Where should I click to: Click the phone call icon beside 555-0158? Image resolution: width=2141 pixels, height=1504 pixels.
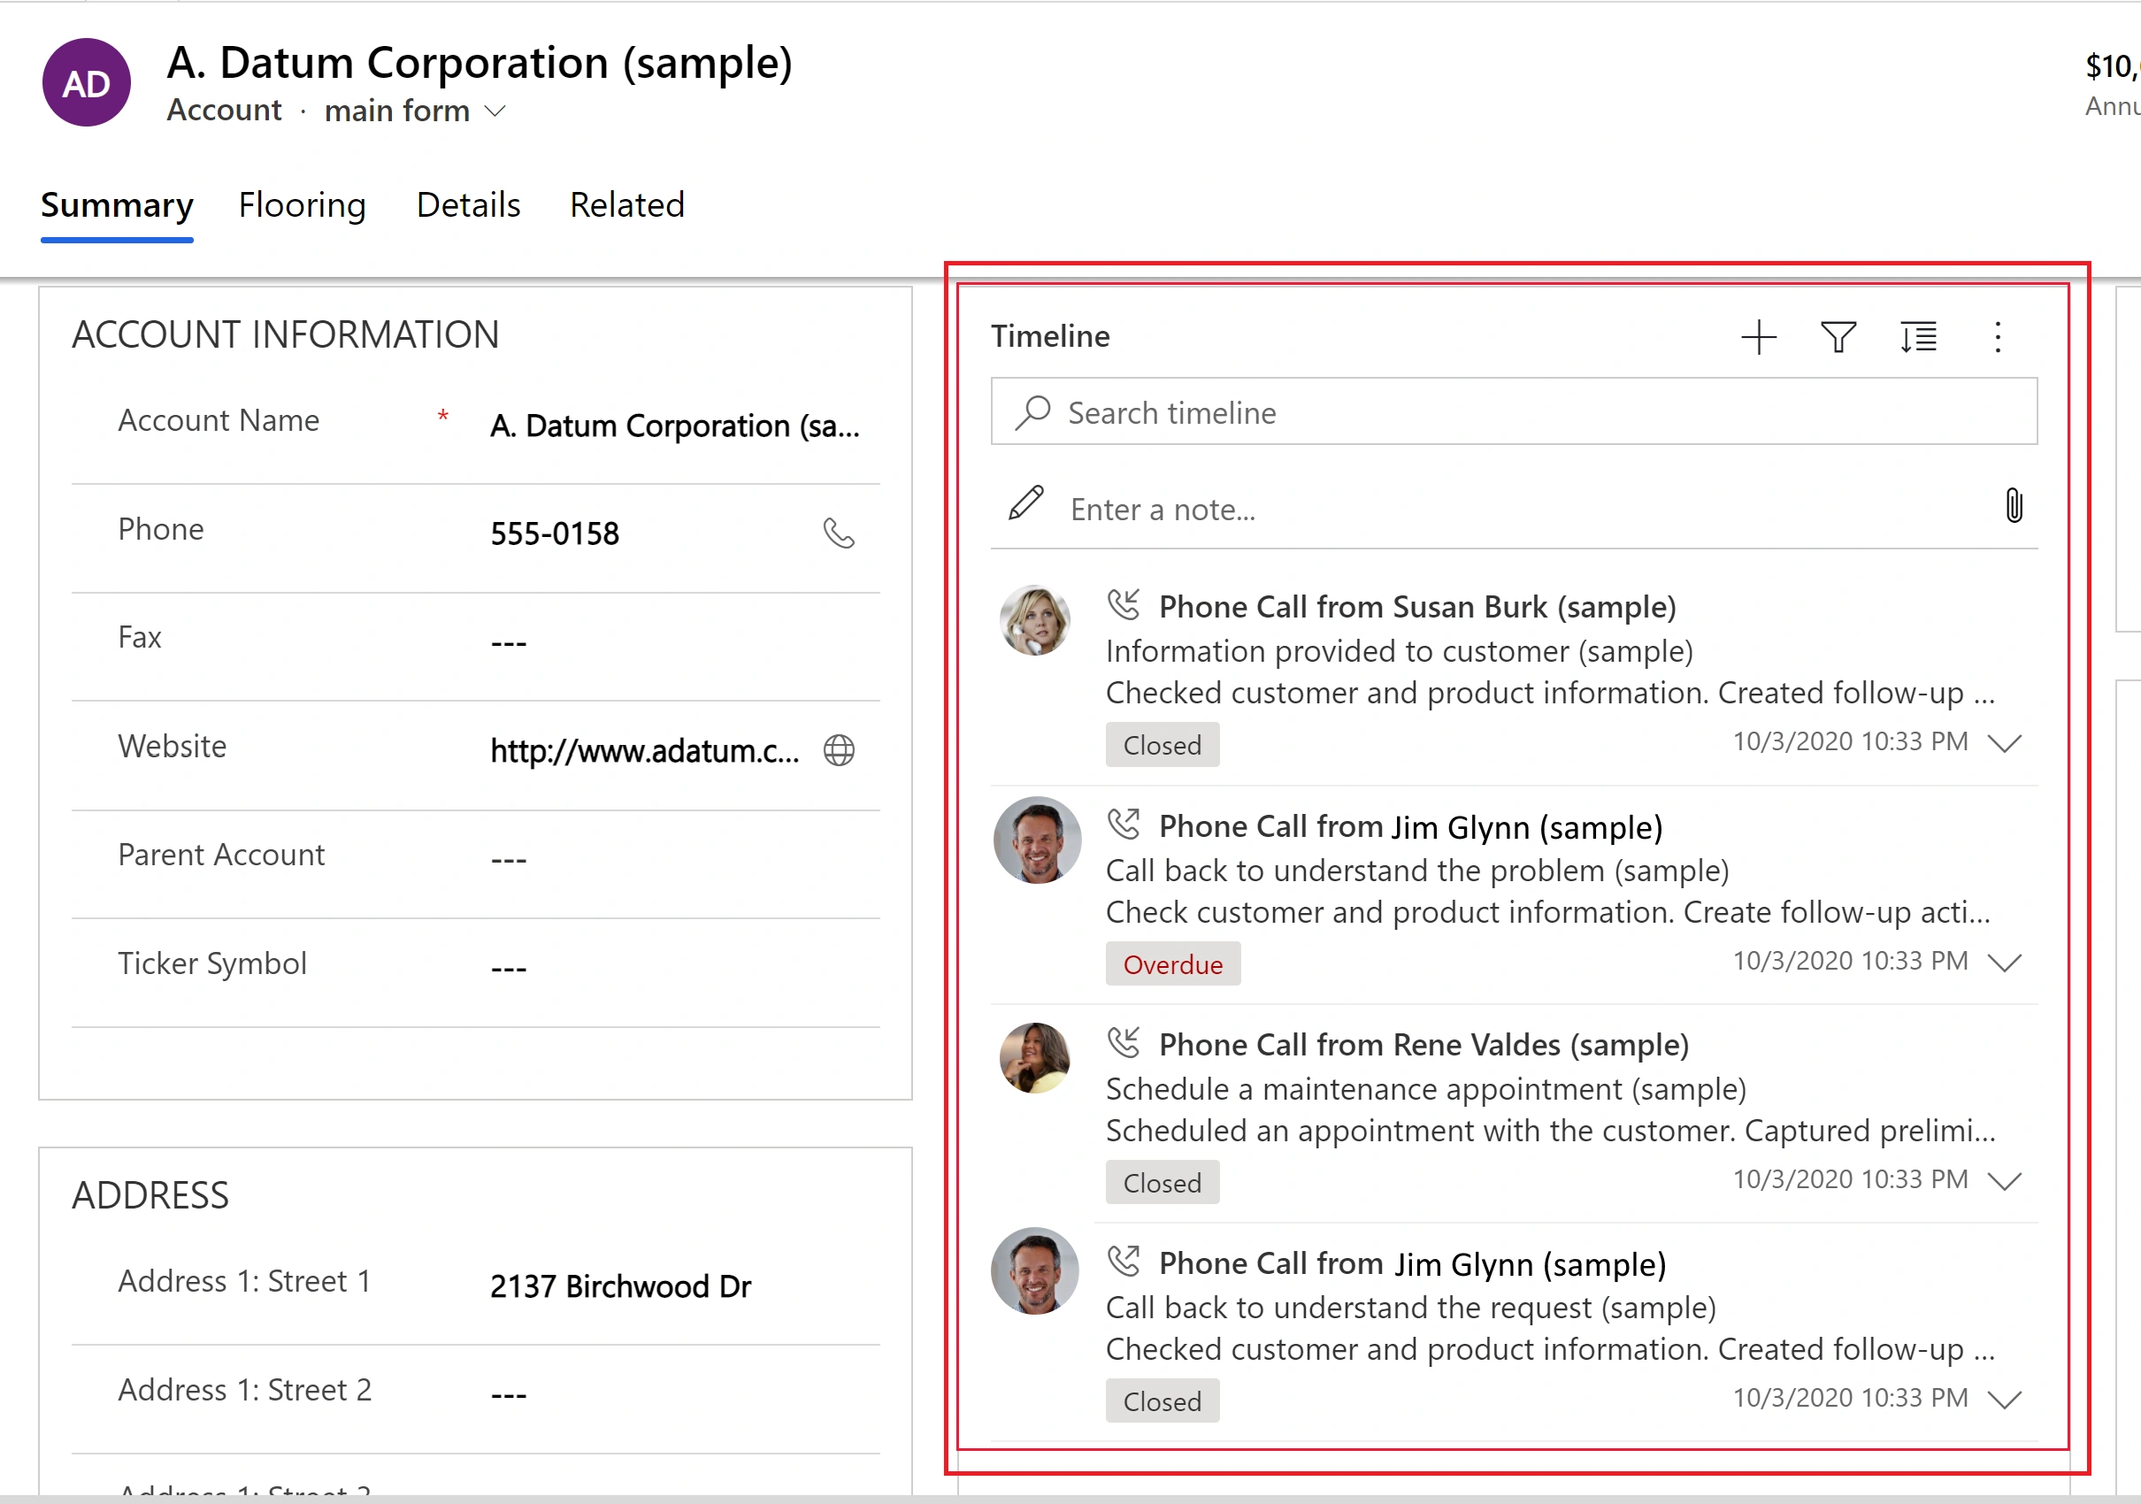tap(839, 533)
